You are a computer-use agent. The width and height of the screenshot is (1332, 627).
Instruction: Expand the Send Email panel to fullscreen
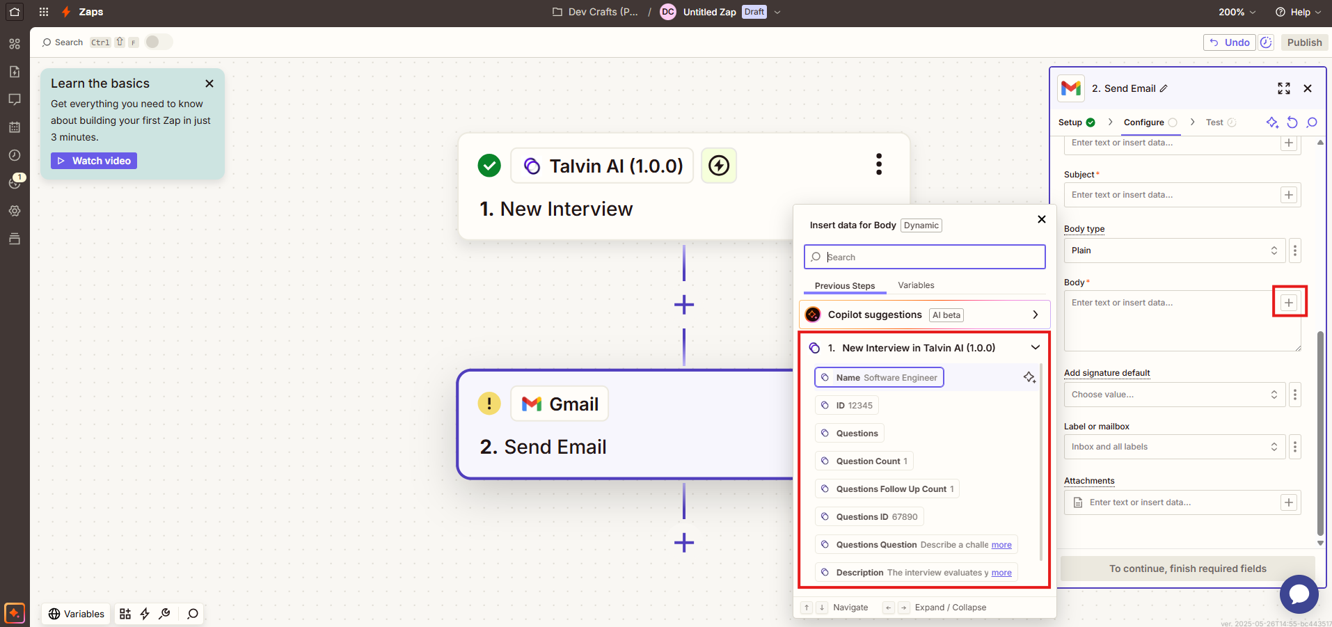click(x=1284, y=88)
